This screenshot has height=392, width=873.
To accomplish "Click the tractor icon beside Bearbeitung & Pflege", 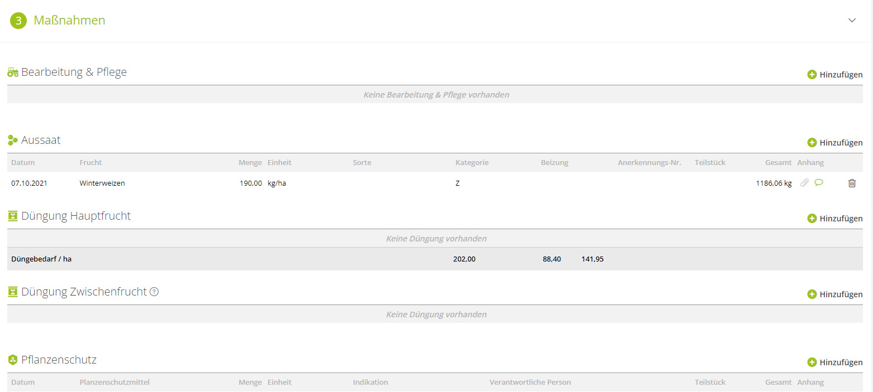I will (13, 72).
